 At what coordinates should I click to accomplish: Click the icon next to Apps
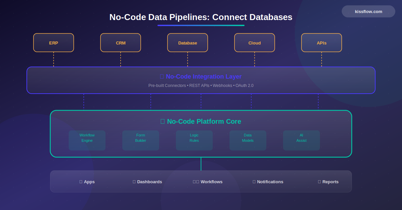81,182
